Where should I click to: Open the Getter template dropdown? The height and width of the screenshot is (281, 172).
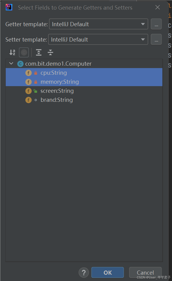coord(98,24)
